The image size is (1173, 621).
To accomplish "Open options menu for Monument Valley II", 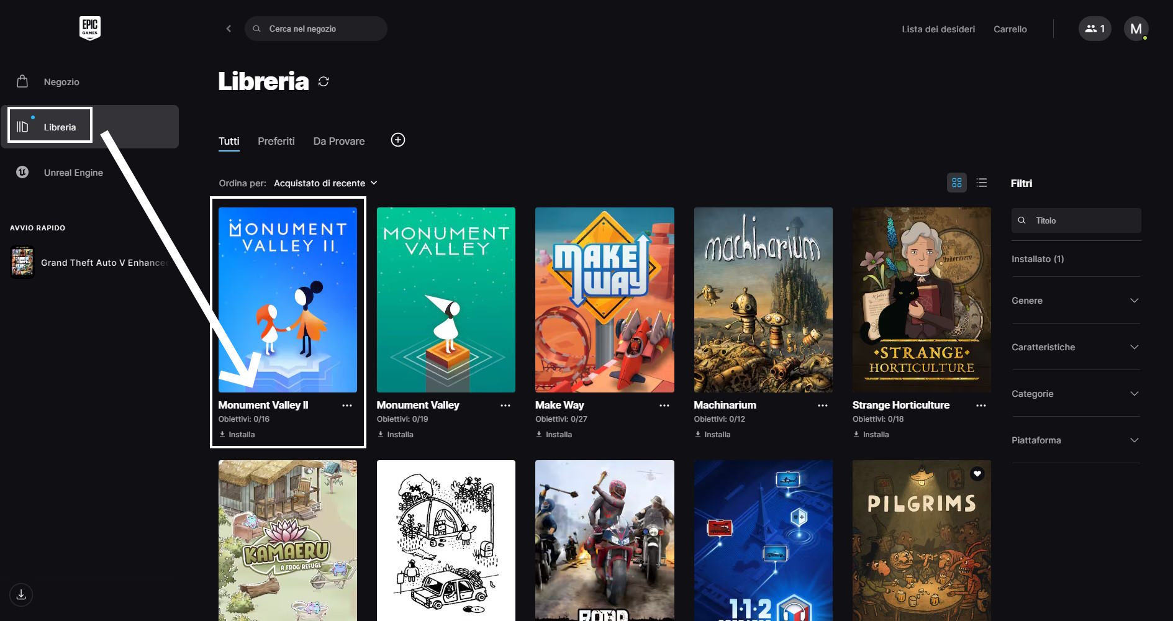I will pos(347,406).
